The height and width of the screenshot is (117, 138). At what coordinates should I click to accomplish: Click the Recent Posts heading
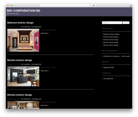point(107,28)
